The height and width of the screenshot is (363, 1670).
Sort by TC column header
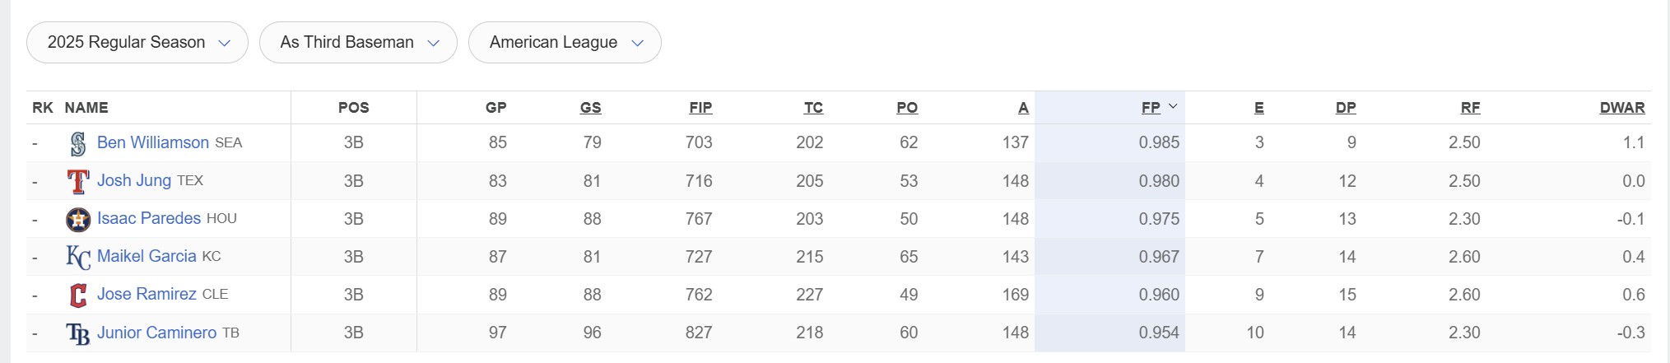pos(813,108)
